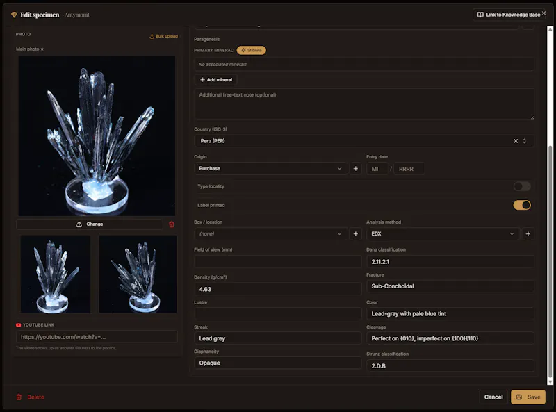
Task: Focus the additional free-text note area
Action: click(364, 104)
